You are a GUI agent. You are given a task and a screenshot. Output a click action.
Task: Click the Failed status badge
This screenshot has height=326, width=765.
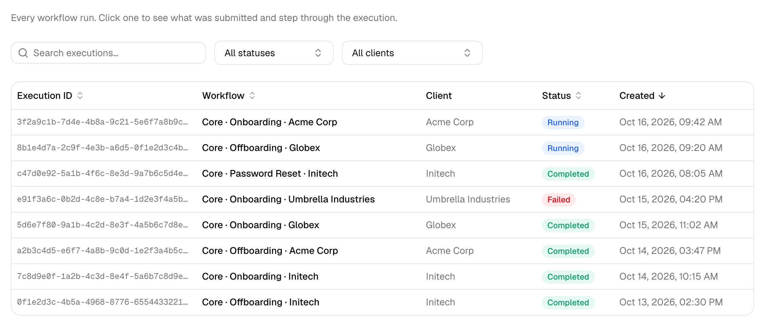point(558,200)
